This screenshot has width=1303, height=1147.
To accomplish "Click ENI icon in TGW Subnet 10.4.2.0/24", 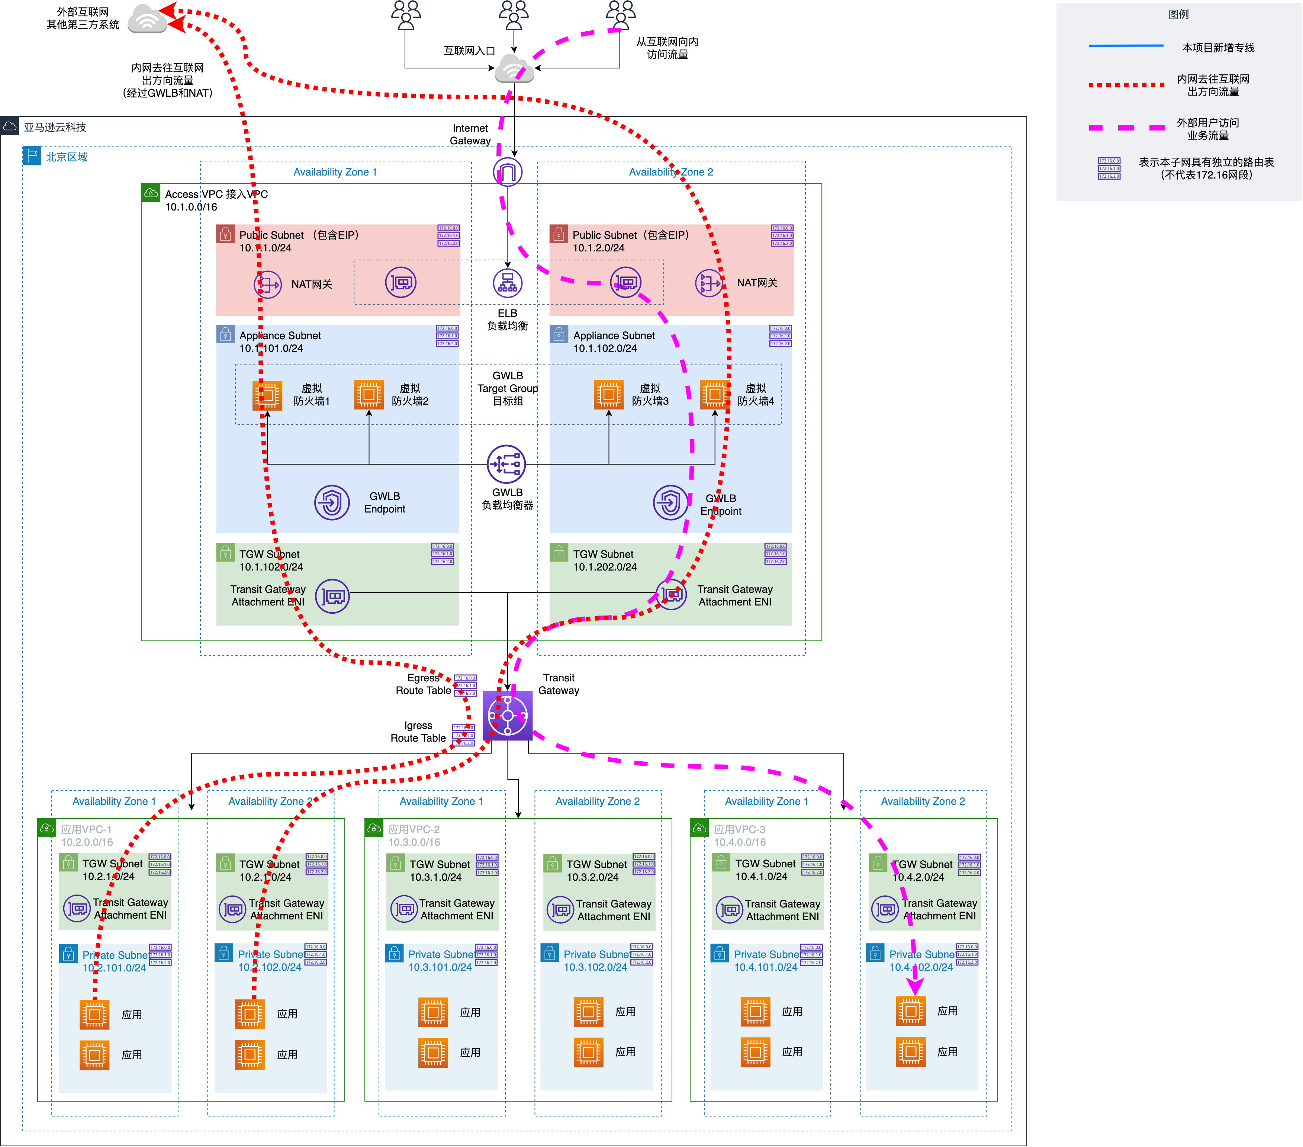I will coord(885,909).
